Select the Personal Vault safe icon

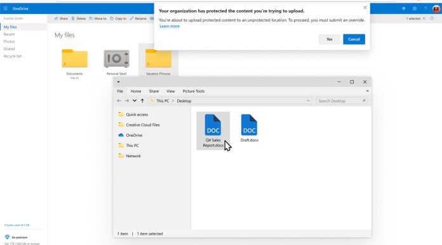pyautogui.click(x=116, y=59)
